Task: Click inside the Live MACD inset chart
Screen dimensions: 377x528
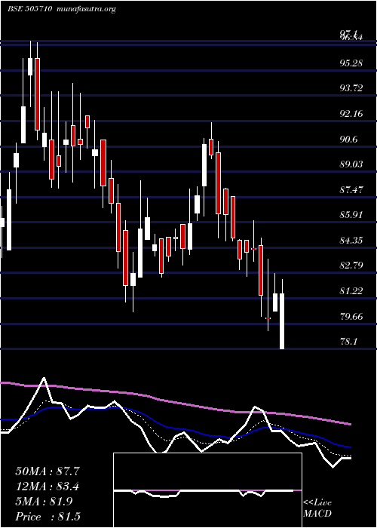Action: [x=207, y=490]
